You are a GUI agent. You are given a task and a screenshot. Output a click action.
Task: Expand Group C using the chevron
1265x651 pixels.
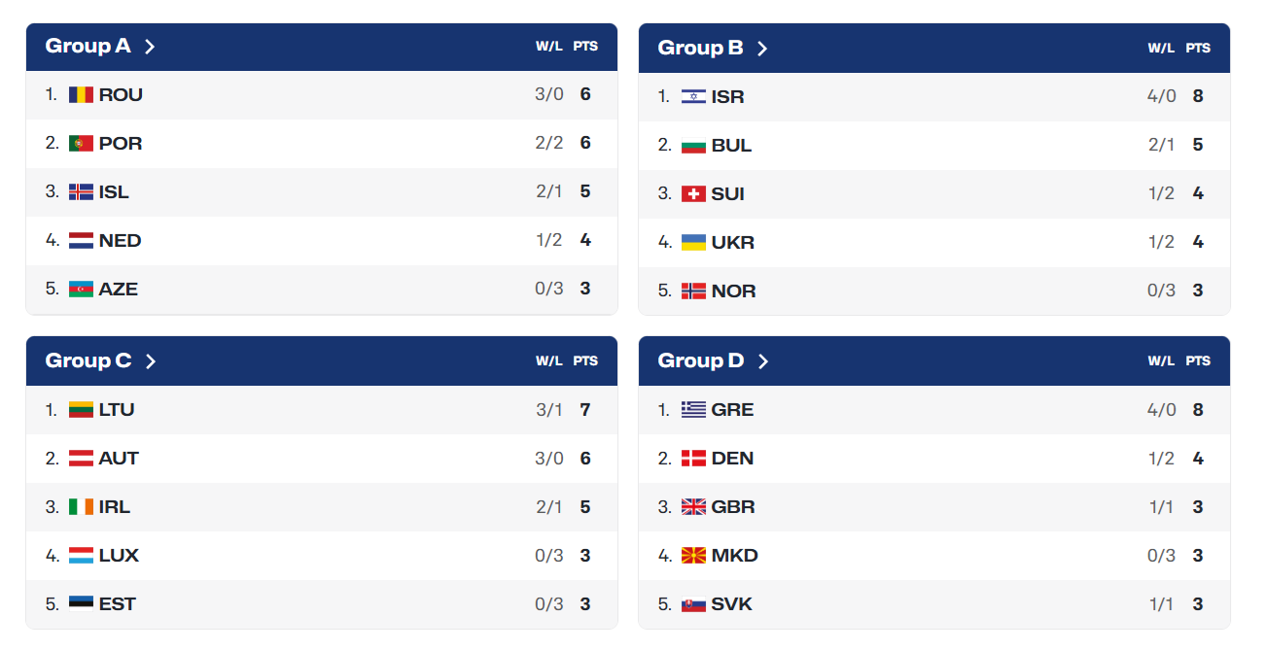tap(151, 361)
